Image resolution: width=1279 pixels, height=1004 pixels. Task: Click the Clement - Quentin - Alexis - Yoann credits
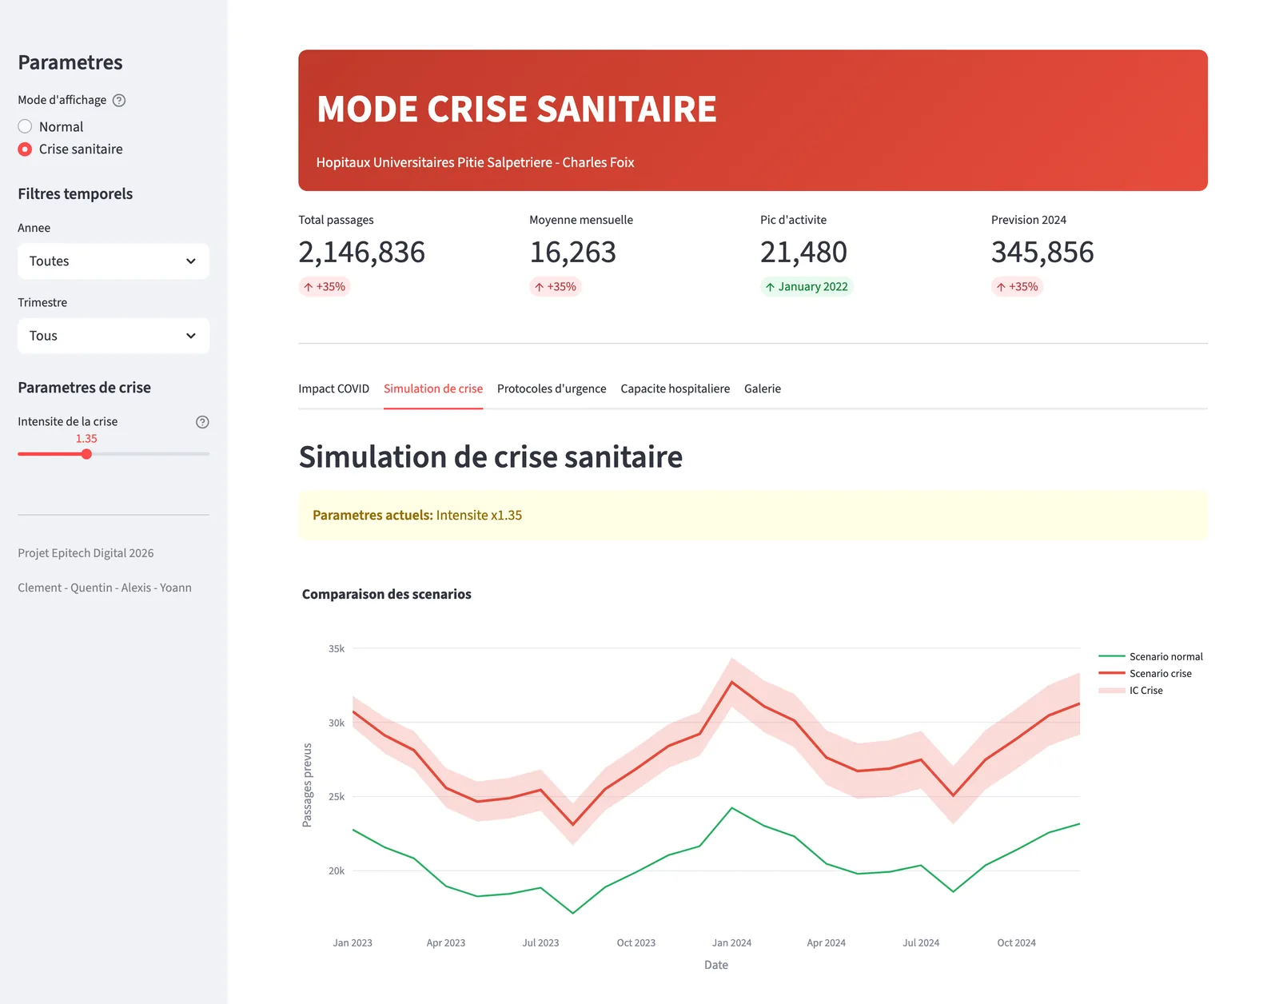105,588
